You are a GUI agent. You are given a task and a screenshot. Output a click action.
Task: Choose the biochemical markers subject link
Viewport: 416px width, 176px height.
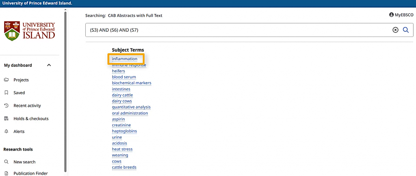132,83
